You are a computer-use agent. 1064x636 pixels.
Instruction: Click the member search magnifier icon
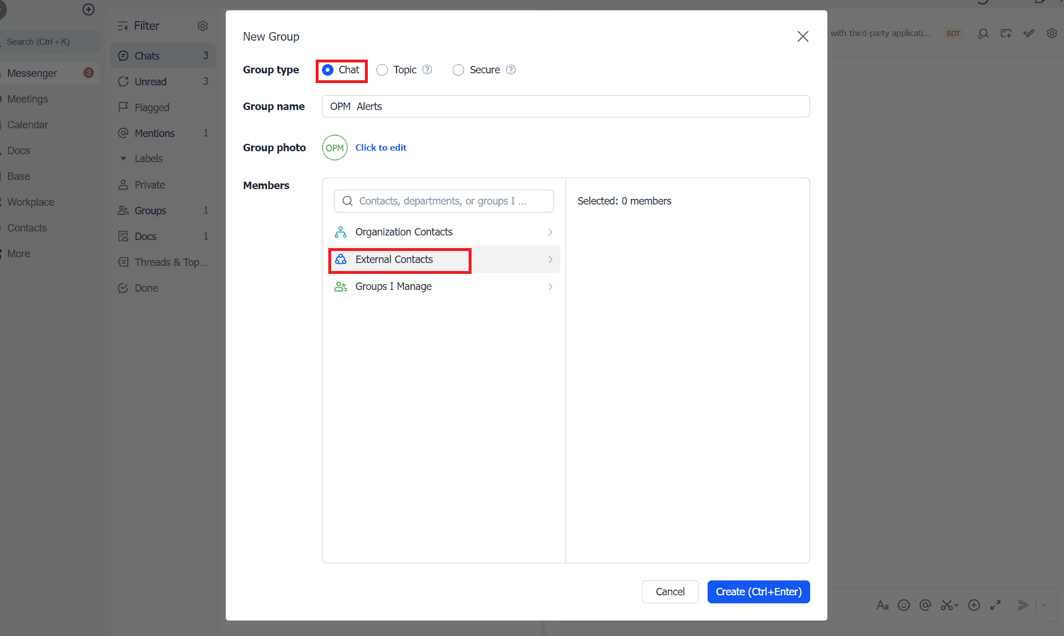pos(347,201)
